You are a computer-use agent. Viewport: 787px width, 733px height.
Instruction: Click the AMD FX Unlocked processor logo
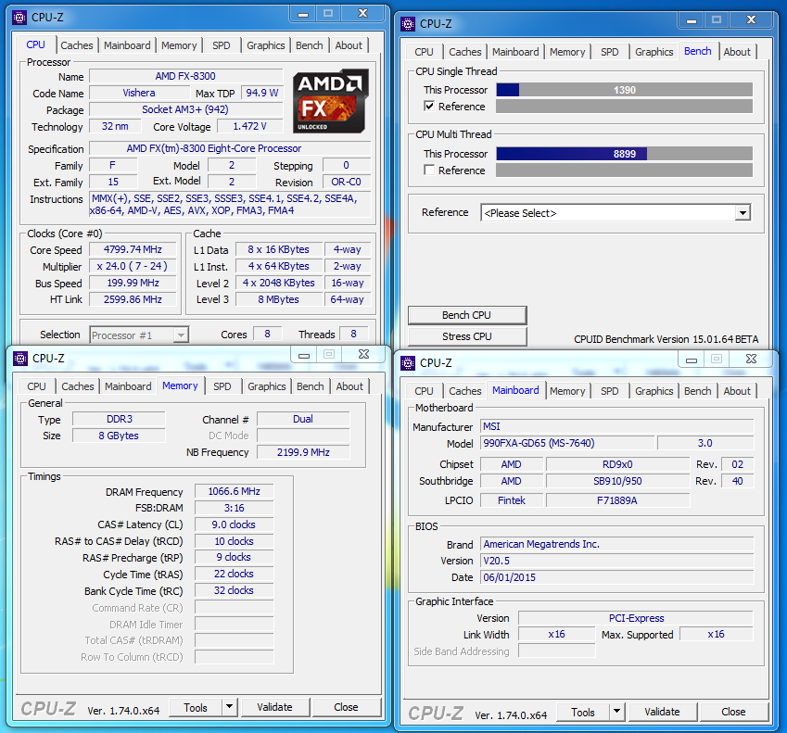pos(331,101)
